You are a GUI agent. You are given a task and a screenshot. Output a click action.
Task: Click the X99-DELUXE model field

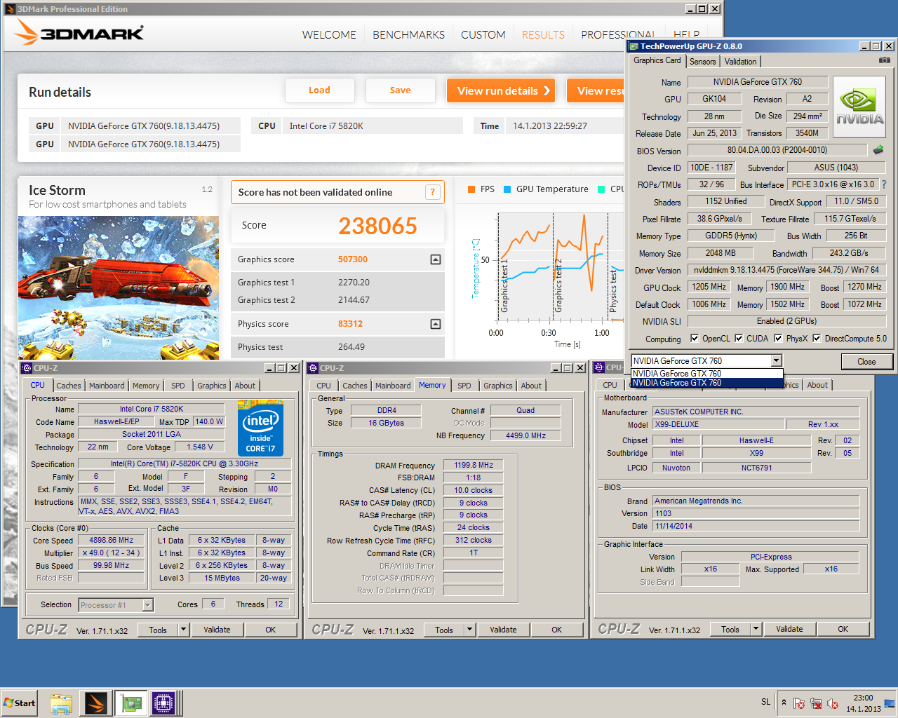pyautogui.click(x=719, y=424)
